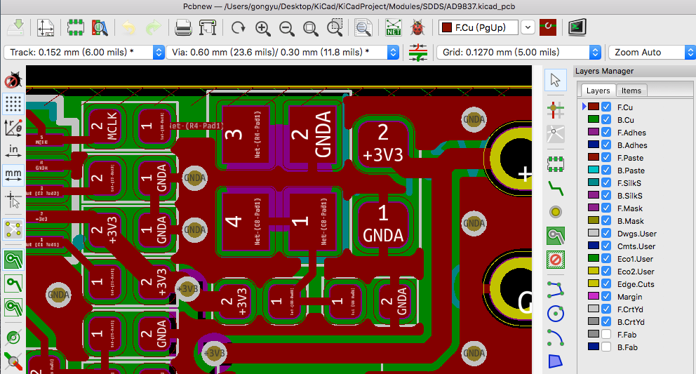696x374 pixels.
Task: Click the F.Cu color swatch
Action: pos(594,107)
